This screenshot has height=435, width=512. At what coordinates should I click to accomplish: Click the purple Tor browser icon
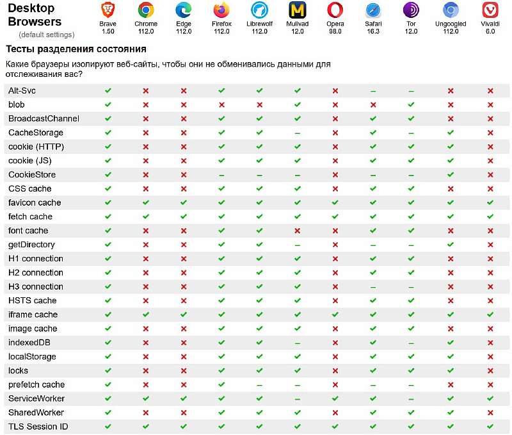click(x=411, y=11)
